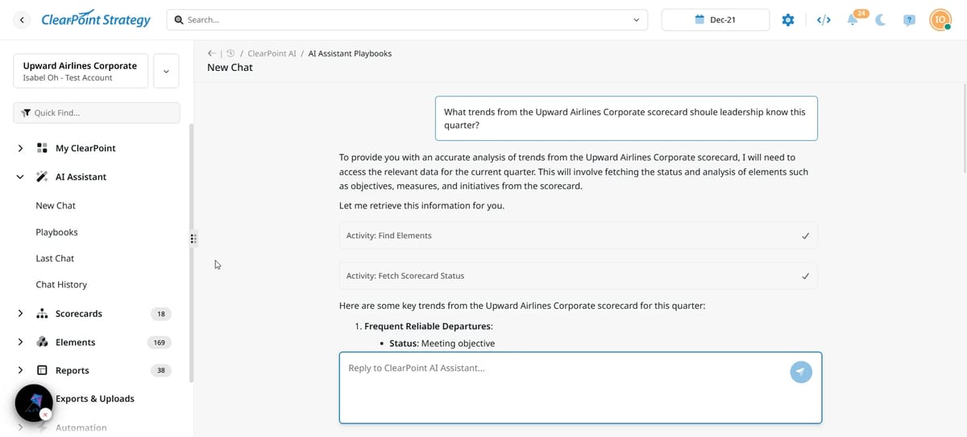Click the back arrow beside ClearPoint logo
The width and height of the screenshot is (967, 437).
pos(22,19)
